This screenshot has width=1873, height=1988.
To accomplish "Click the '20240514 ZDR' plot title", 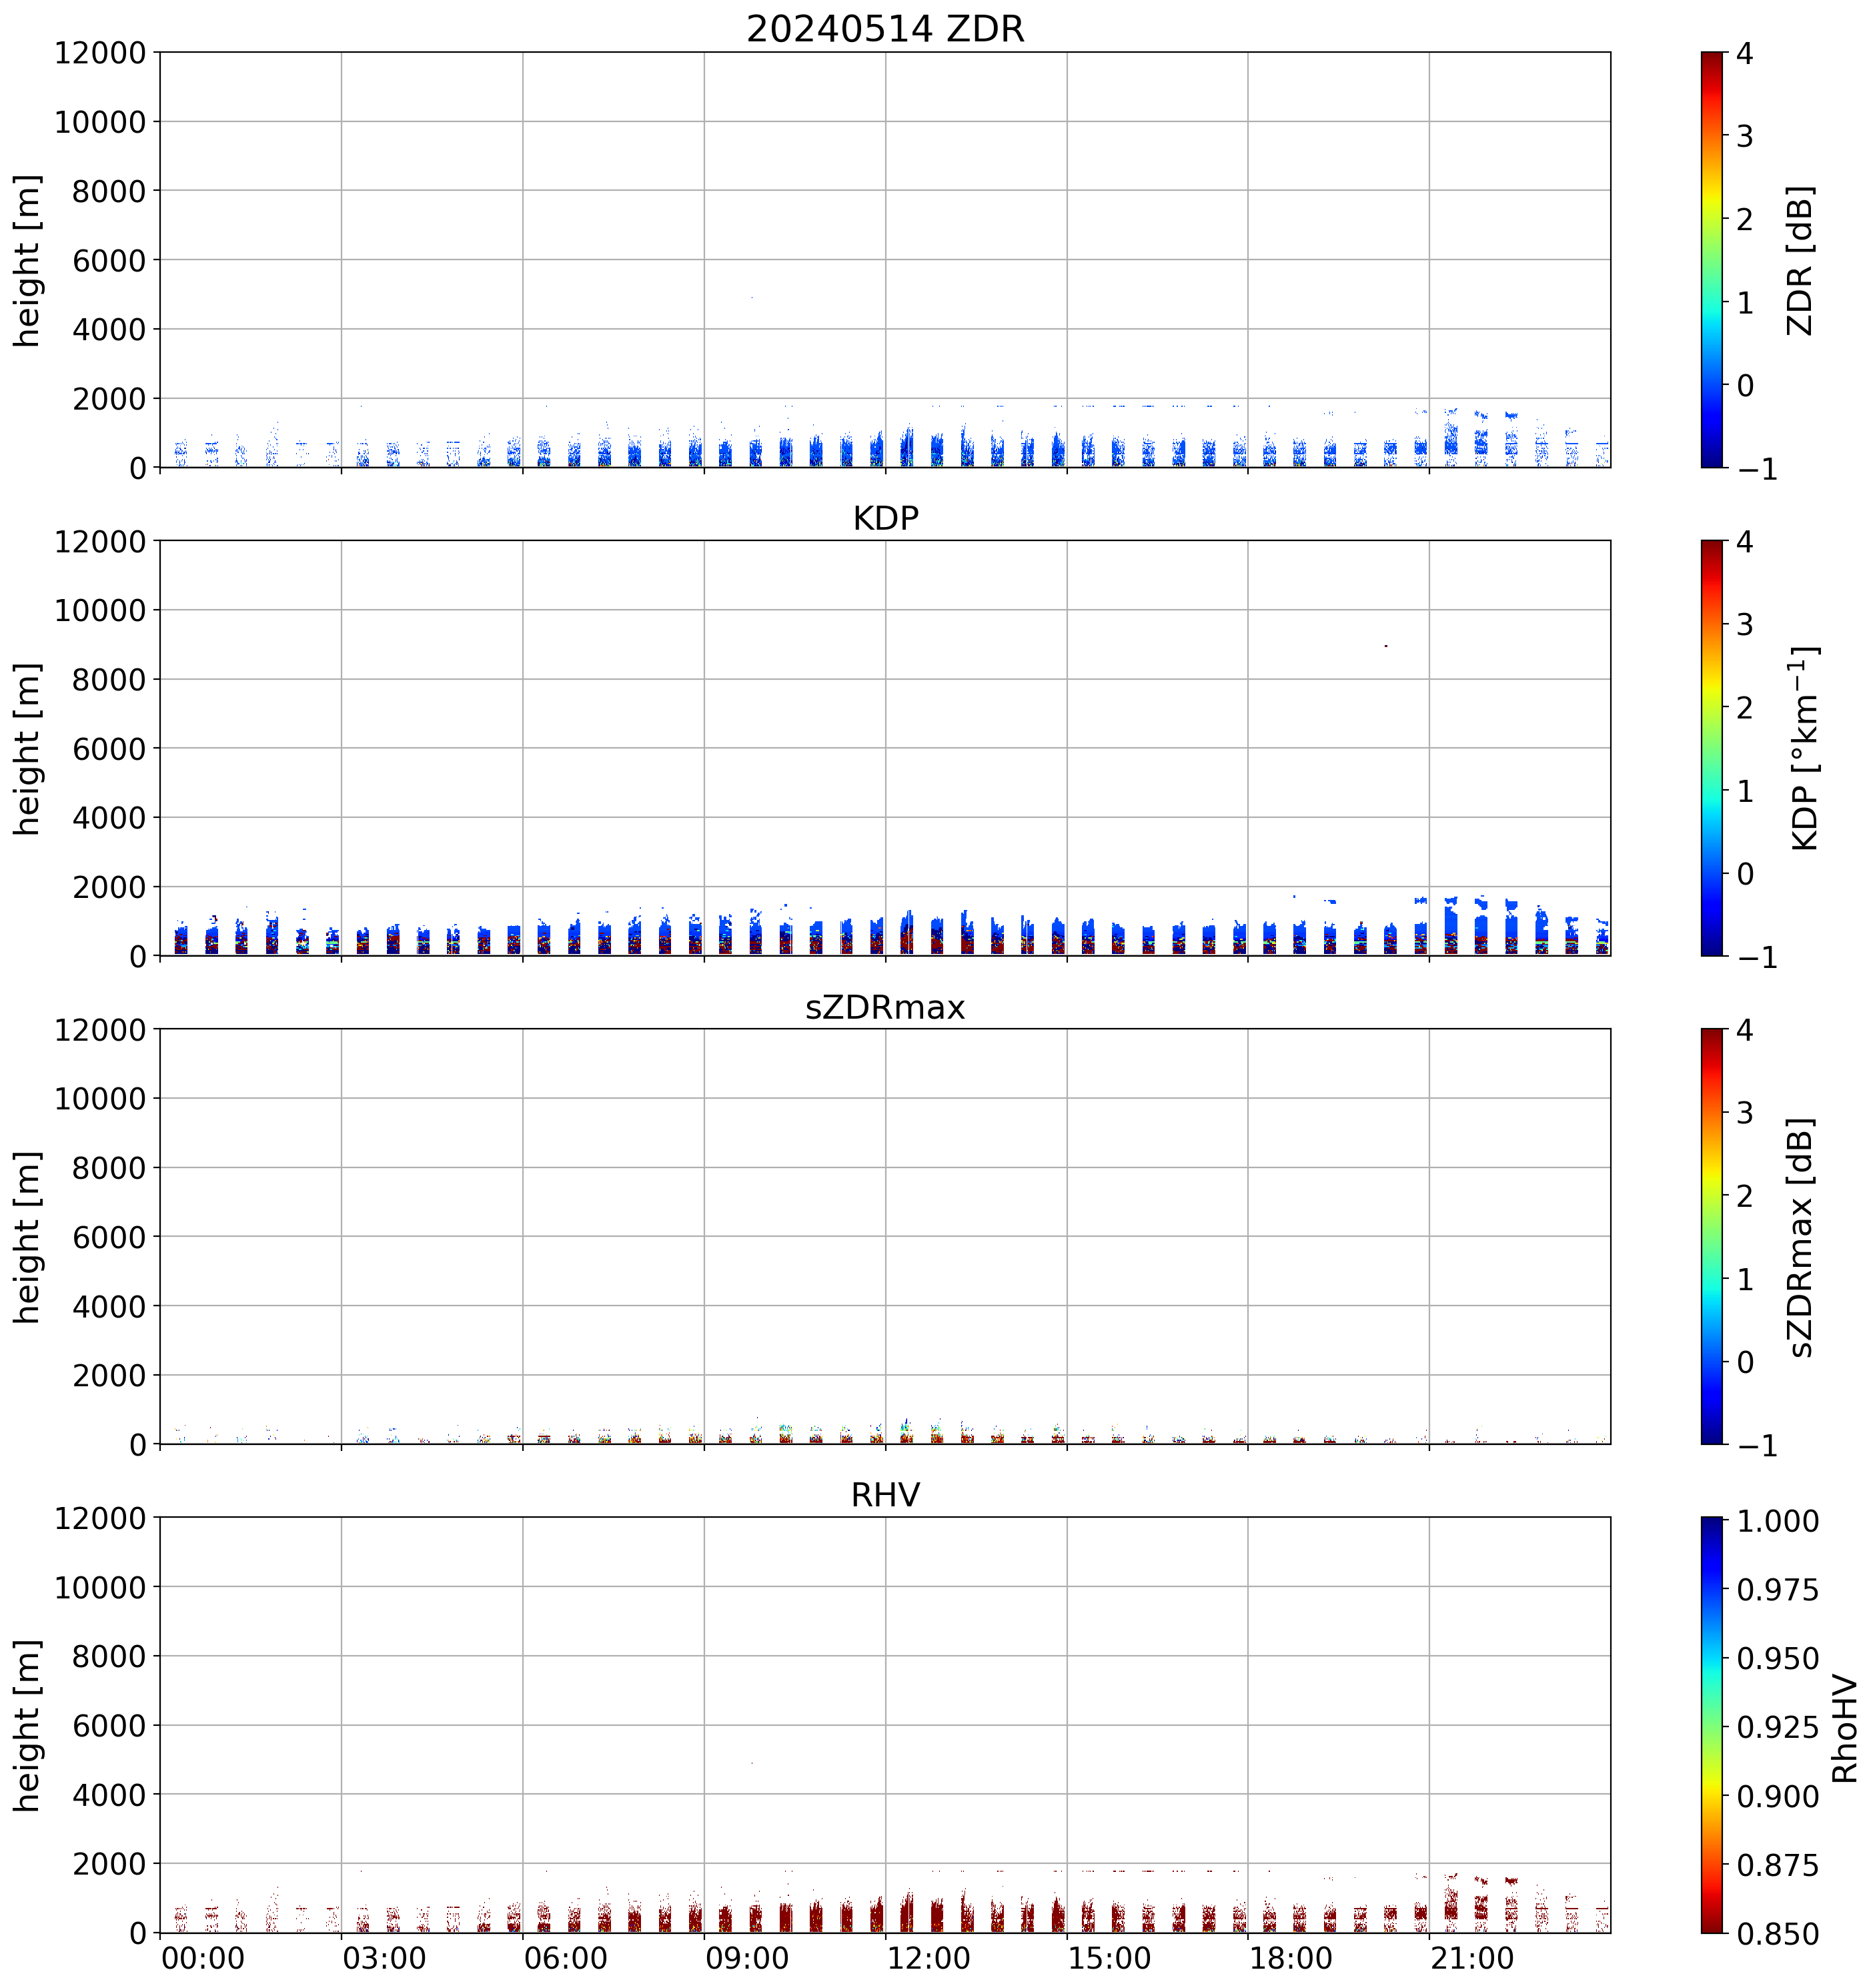I will pyautogui.click(x=885, y=29).
